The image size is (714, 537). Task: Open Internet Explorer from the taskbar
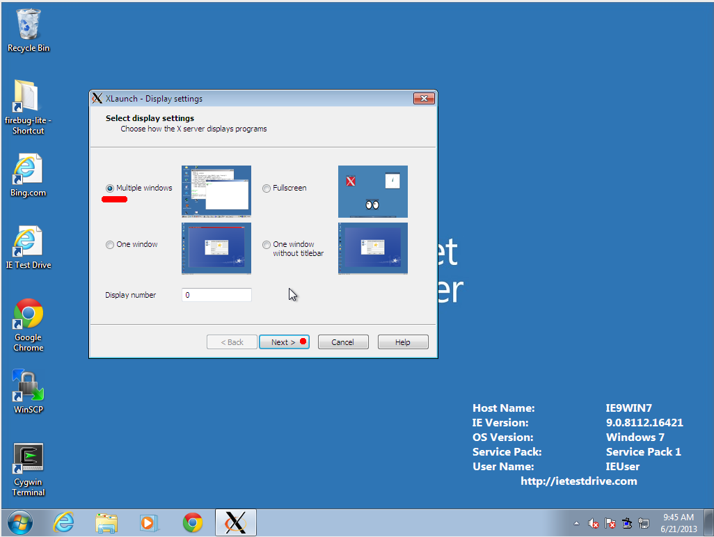click(64, 522)
